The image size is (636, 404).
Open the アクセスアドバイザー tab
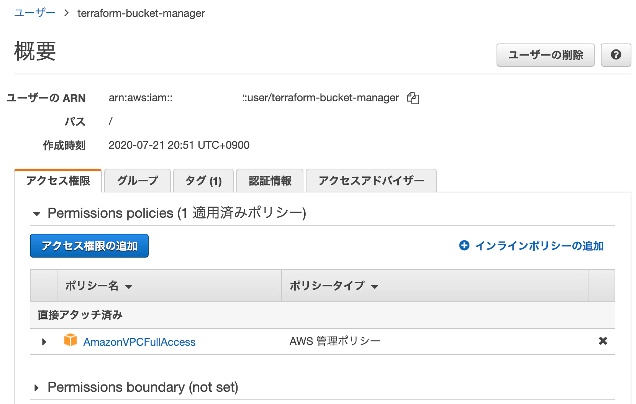371,181
